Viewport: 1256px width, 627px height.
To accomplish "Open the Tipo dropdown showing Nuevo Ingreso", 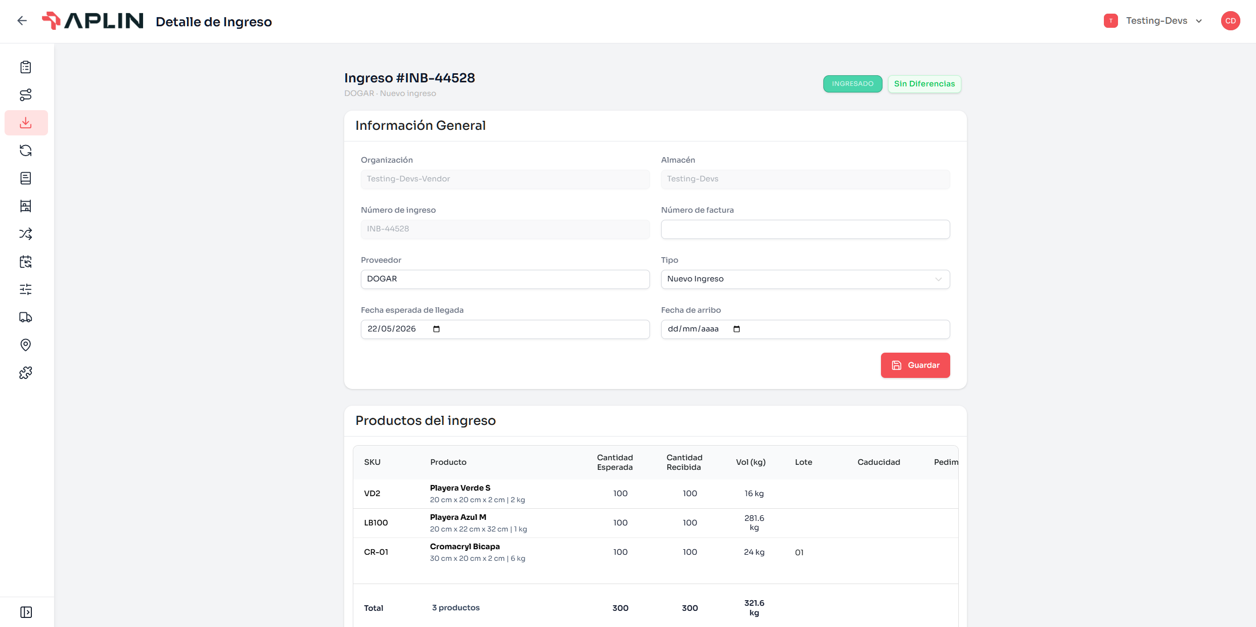I will [x=805, y=279].
